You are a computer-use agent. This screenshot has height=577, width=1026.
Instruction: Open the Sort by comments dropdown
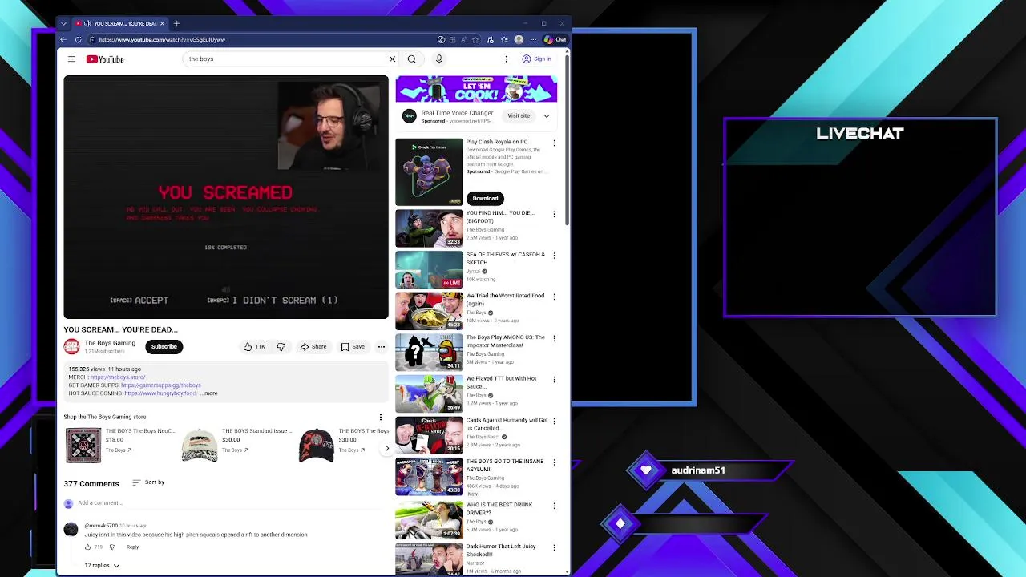[x=148, y=482]
